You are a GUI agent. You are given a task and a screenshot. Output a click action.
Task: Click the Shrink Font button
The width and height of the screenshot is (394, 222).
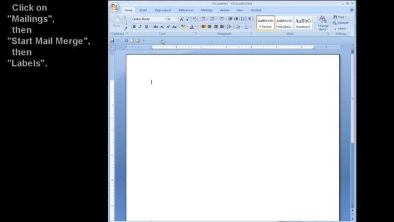[x=187, y=19]
